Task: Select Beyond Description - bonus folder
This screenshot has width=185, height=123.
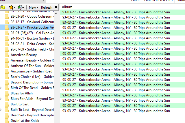Action: pyautogui.click(x=32, y=82)
